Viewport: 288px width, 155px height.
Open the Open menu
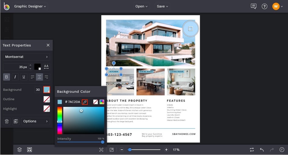click(142, 6)
